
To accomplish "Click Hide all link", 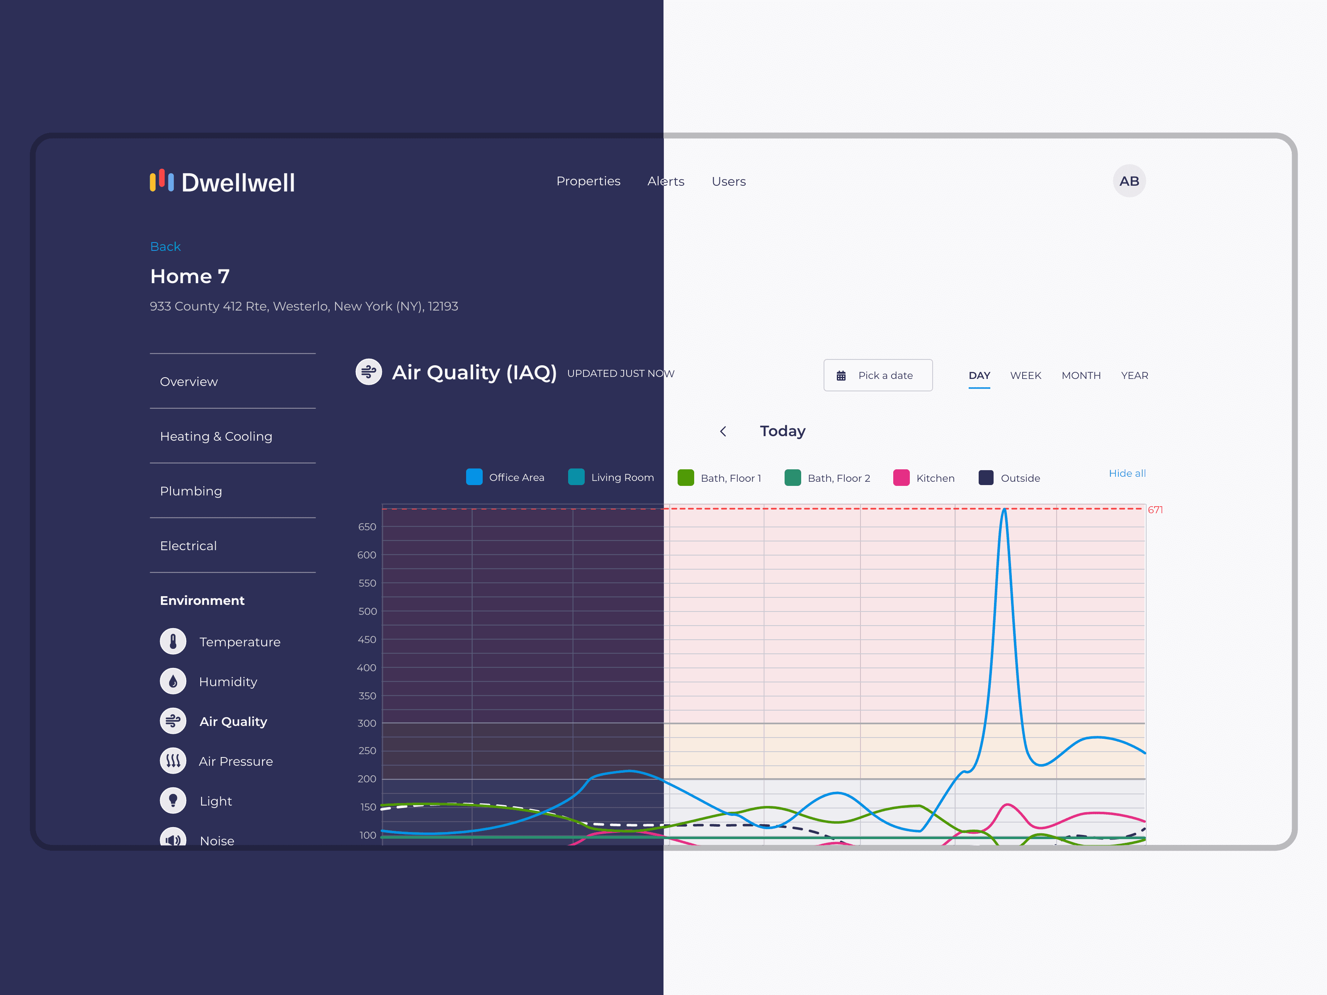I will click(x=1127, y=473).
